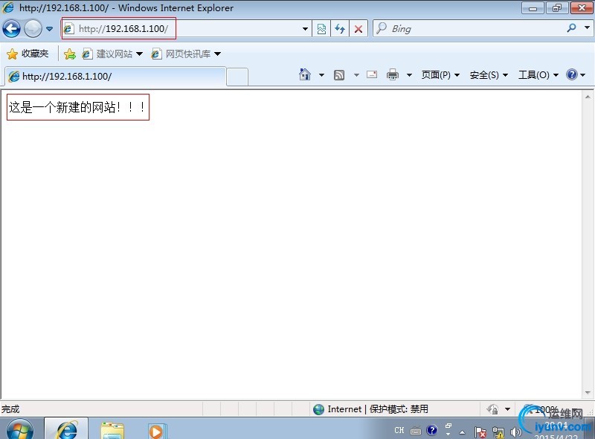Click the RSS feeds icon

[339, 75]
